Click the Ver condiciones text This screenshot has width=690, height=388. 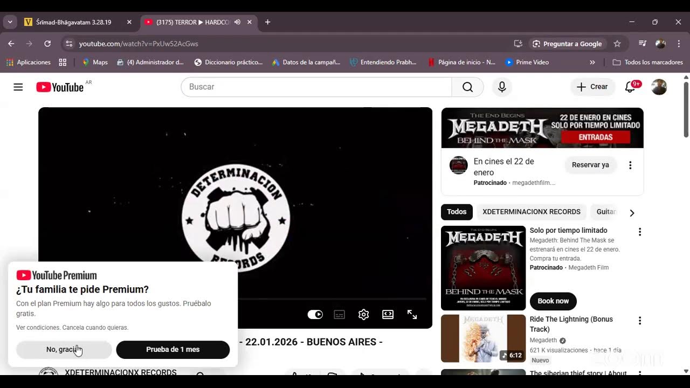38,328
